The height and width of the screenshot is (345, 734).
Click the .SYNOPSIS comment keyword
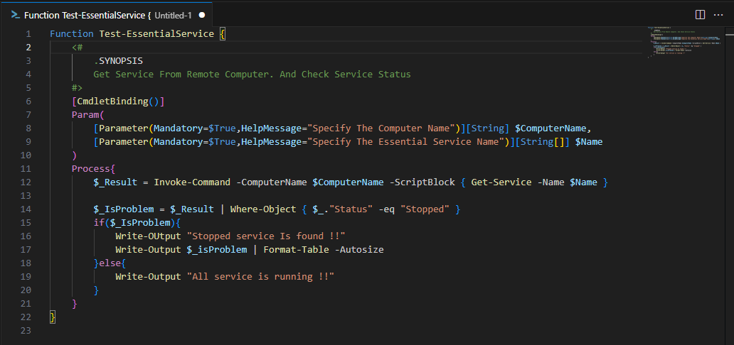point(118,61)
